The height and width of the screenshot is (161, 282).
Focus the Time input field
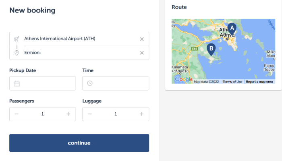120,83
